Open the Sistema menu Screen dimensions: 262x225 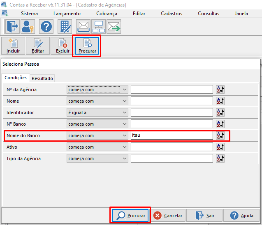click(29, 14)
